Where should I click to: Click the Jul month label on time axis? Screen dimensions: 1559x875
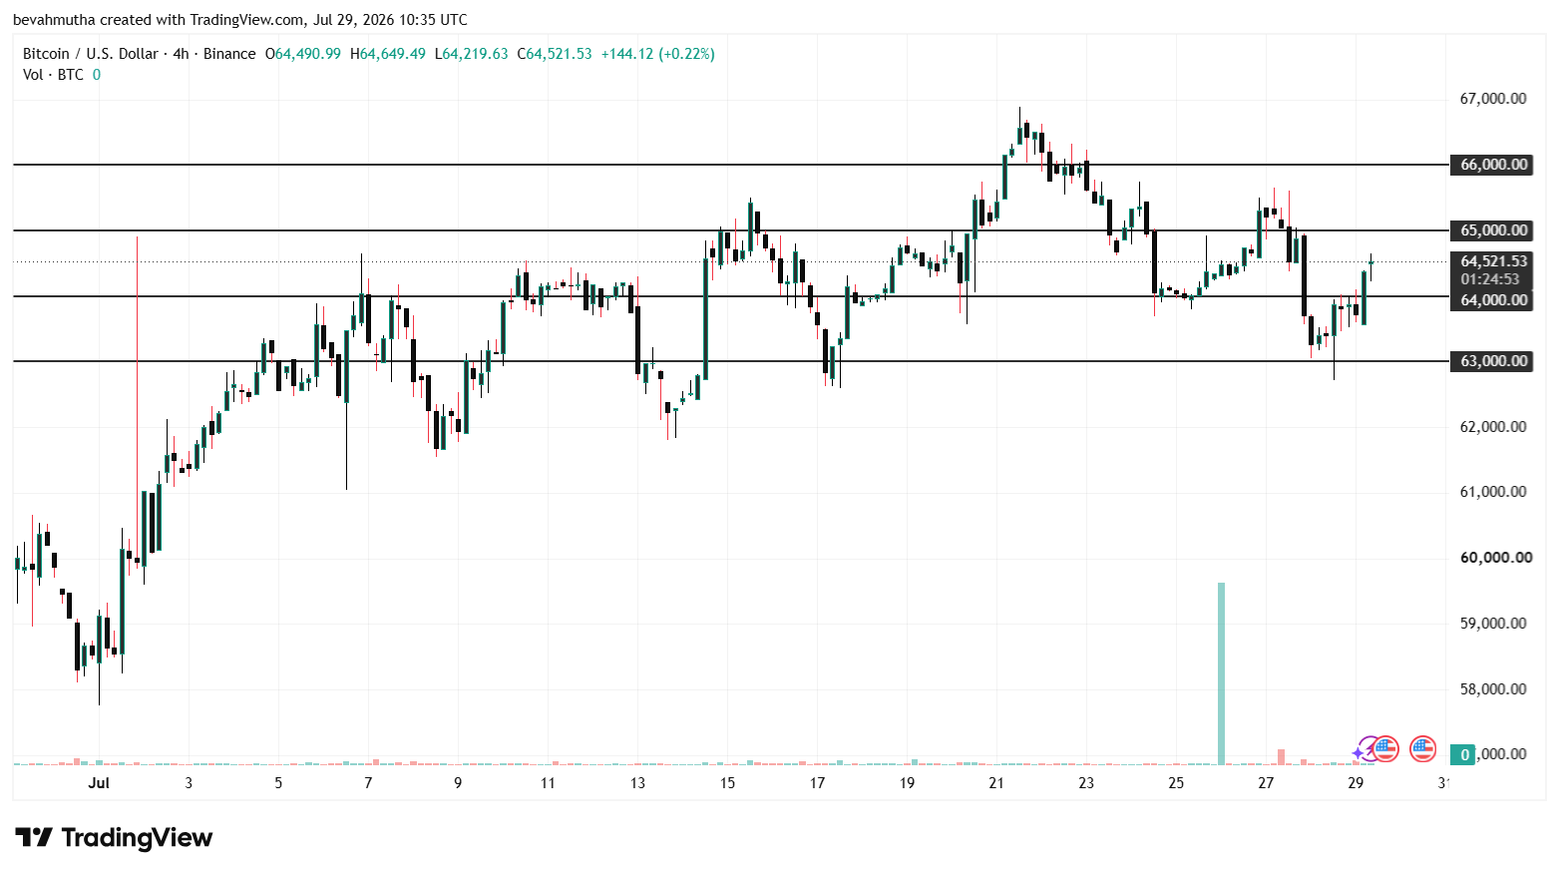99,783
